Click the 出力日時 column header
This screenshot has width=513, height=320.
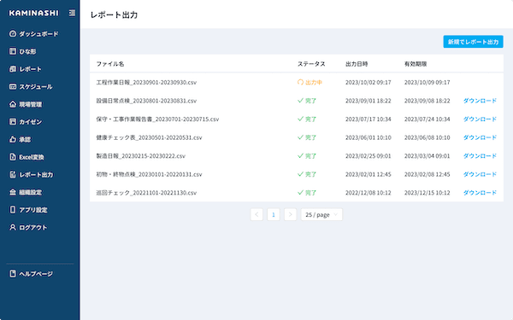tap(357, 64)
